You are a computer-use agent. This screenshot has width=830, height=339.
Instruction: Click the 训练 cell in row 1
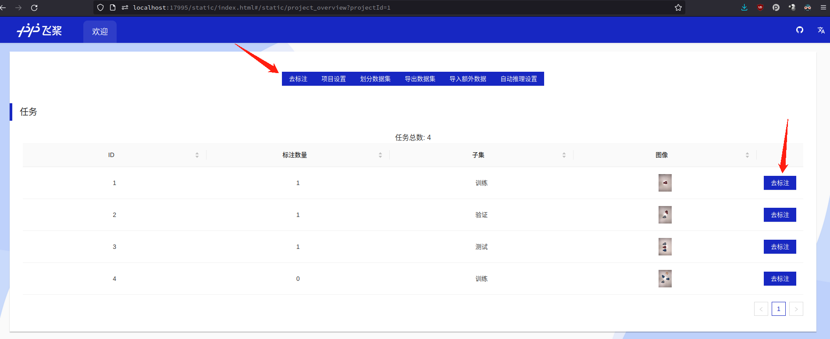point(481,183)
